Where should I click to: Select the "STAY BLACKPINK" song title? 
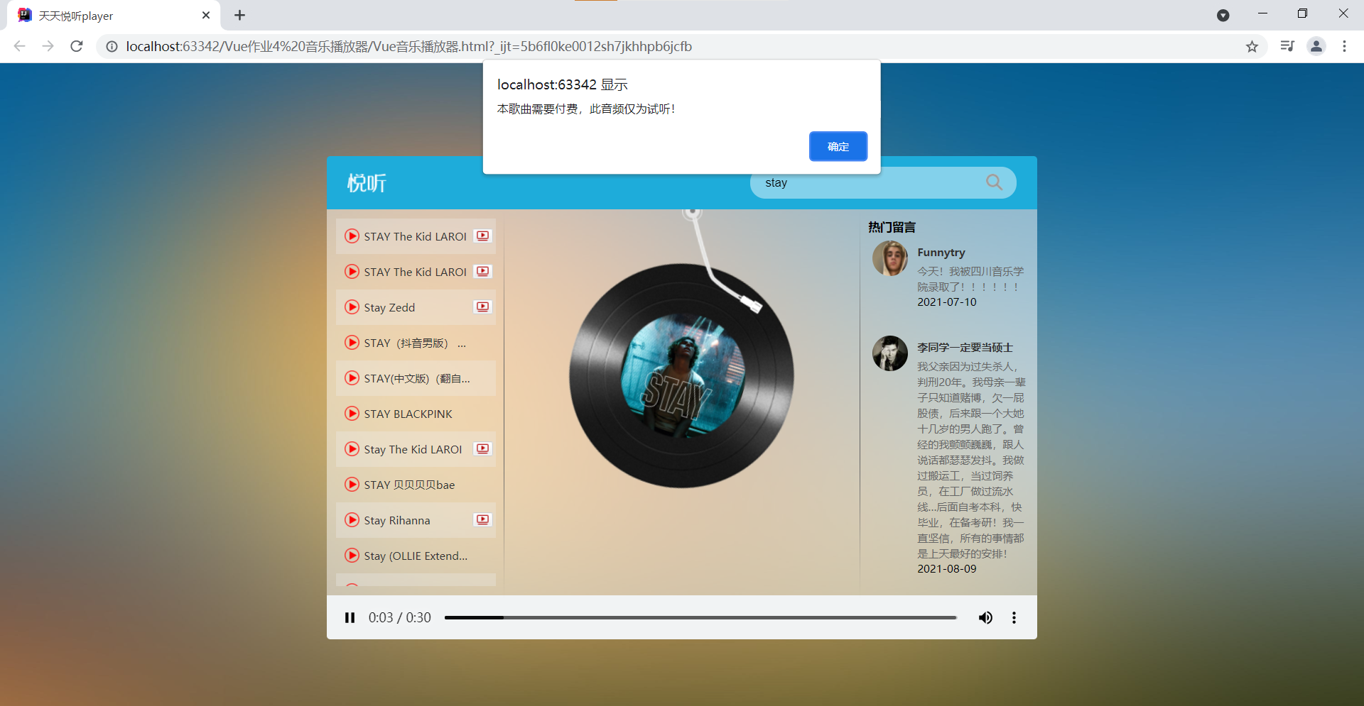coord(408,414)
